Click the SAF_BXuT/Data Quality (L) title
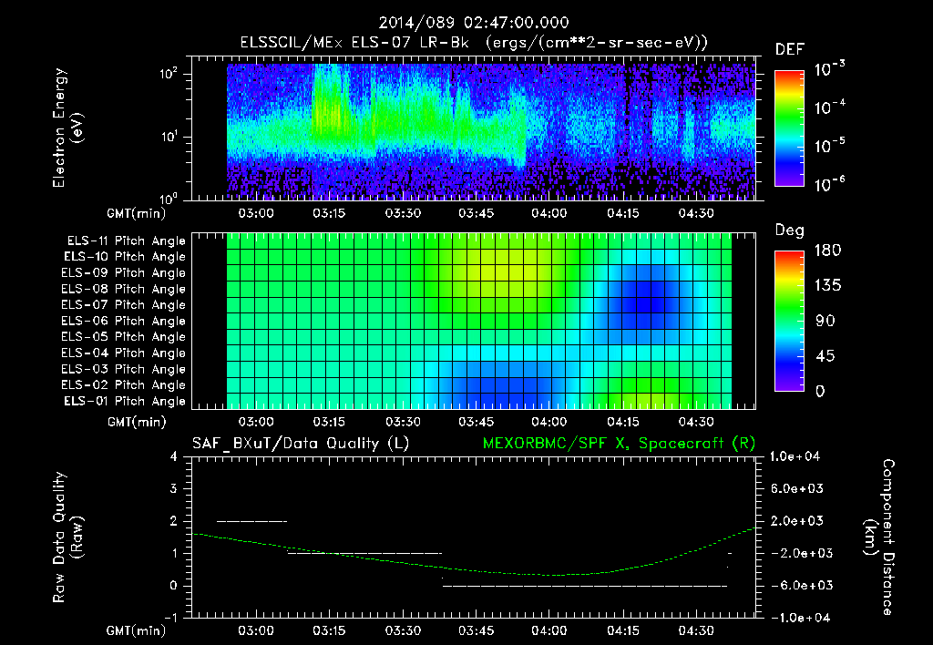 pyautogui.click(x=301, y=444)
